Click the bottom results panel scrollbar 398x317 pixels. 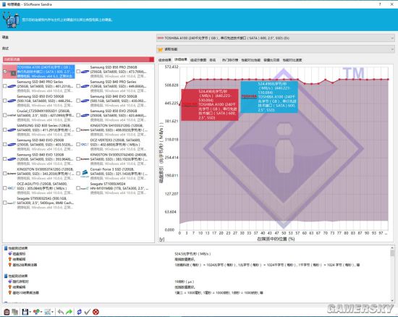[392, 274]
